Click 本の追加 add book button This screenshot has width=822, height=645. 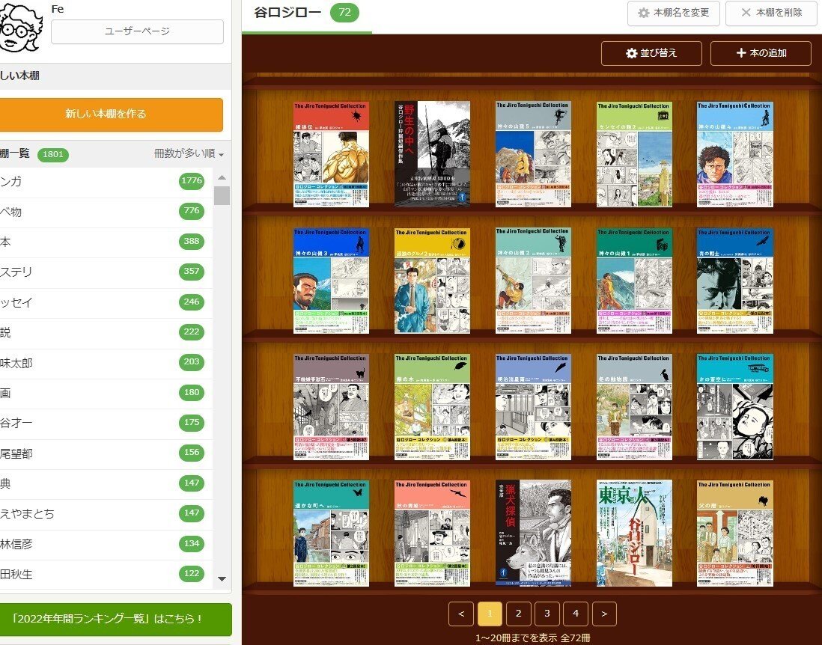761,53
